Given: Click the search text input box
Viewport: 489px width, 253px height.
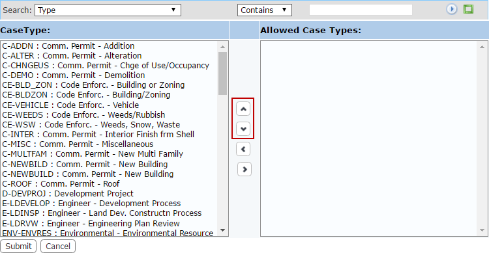Looking at the screenshot, I should point(361,10).
